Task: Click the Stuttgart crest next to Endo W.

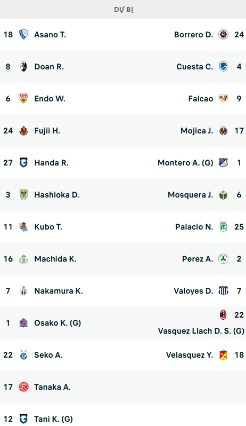Action: point(23,99)
